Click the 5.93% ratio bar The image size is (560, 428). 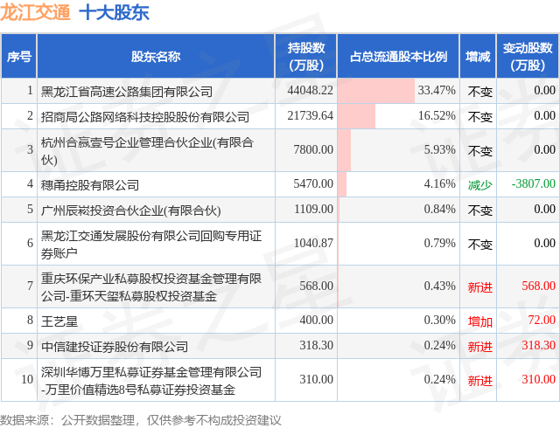344,150
